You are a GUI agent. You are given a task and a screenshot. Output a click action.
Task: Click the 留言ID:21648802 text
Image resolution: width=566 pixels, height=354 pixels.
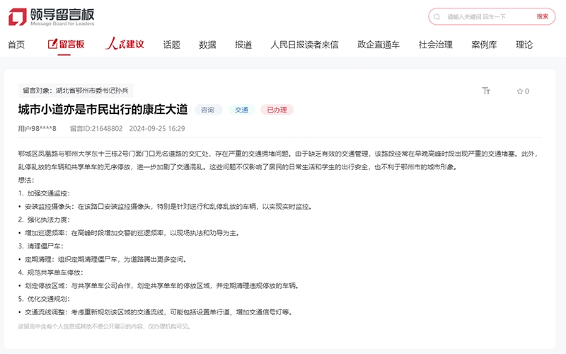(x=96, y=129)
